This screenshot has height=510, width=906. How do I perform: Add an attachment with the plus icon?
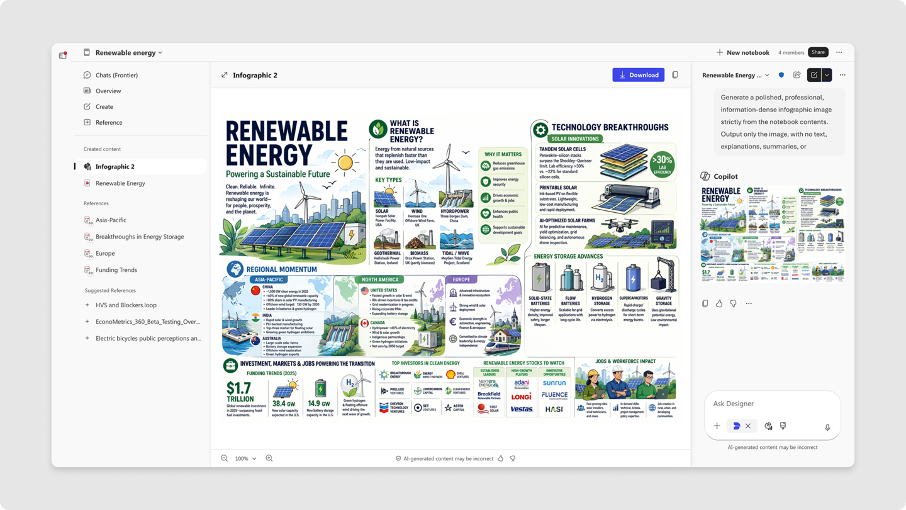tap(717, 426)
